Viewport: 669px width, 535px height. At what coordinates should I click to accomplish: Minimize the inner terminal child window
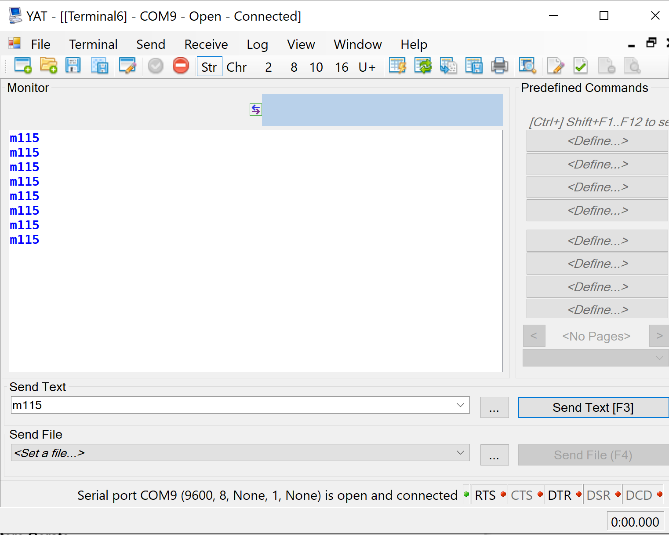tap(632, 45)
